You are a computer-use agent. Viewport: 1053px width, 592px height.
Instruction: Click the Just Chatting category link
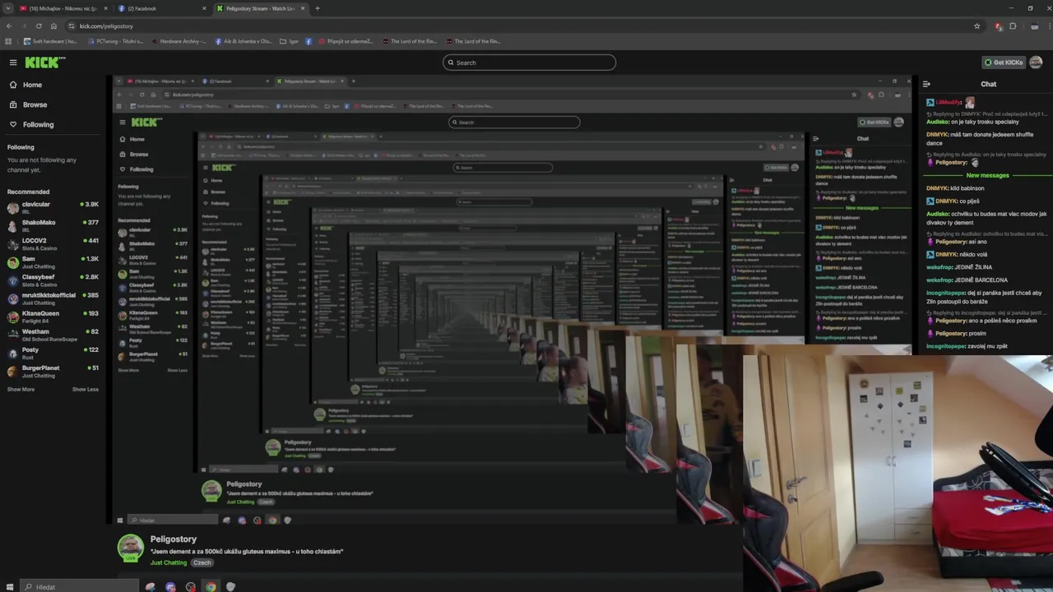(169, 562)
